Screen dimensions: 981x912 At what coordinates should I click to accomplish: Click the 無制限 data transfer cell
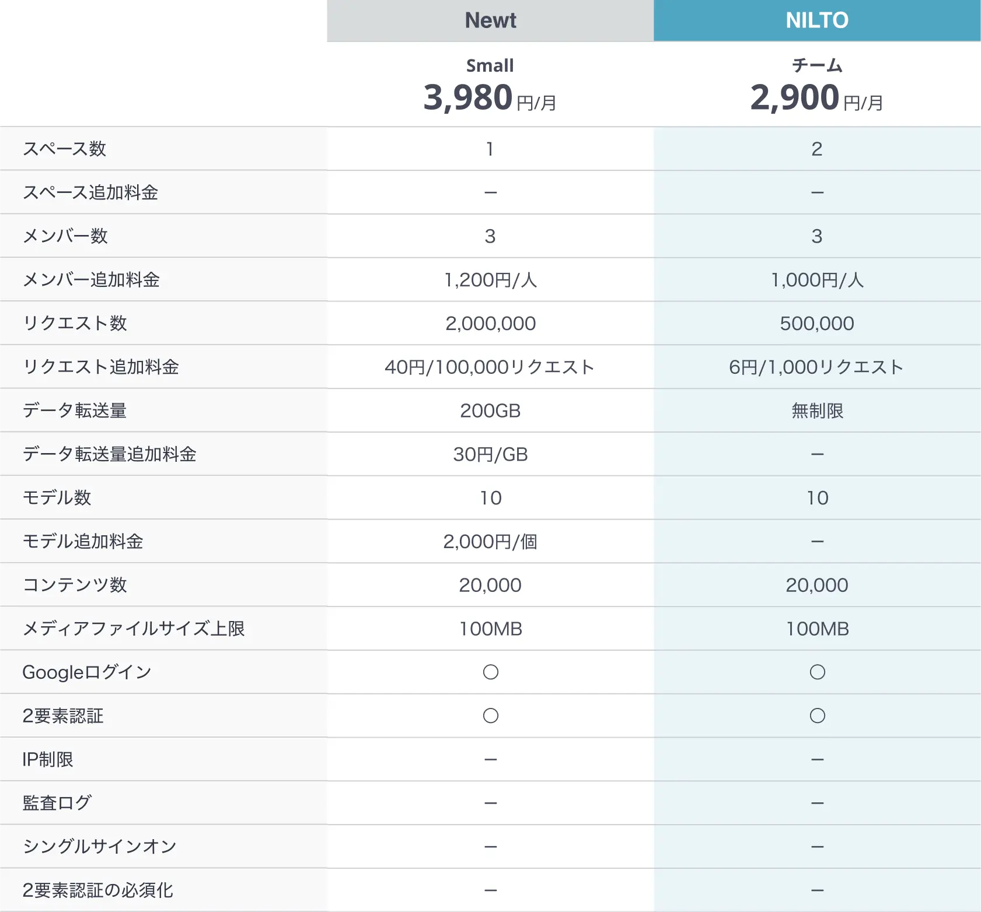coord(817,411)
